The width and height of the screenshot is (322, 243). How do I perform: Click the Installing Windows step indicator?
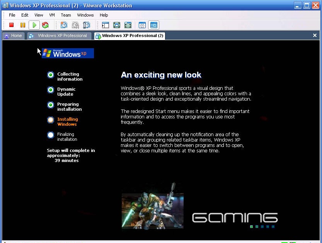(x=51, y=120)
